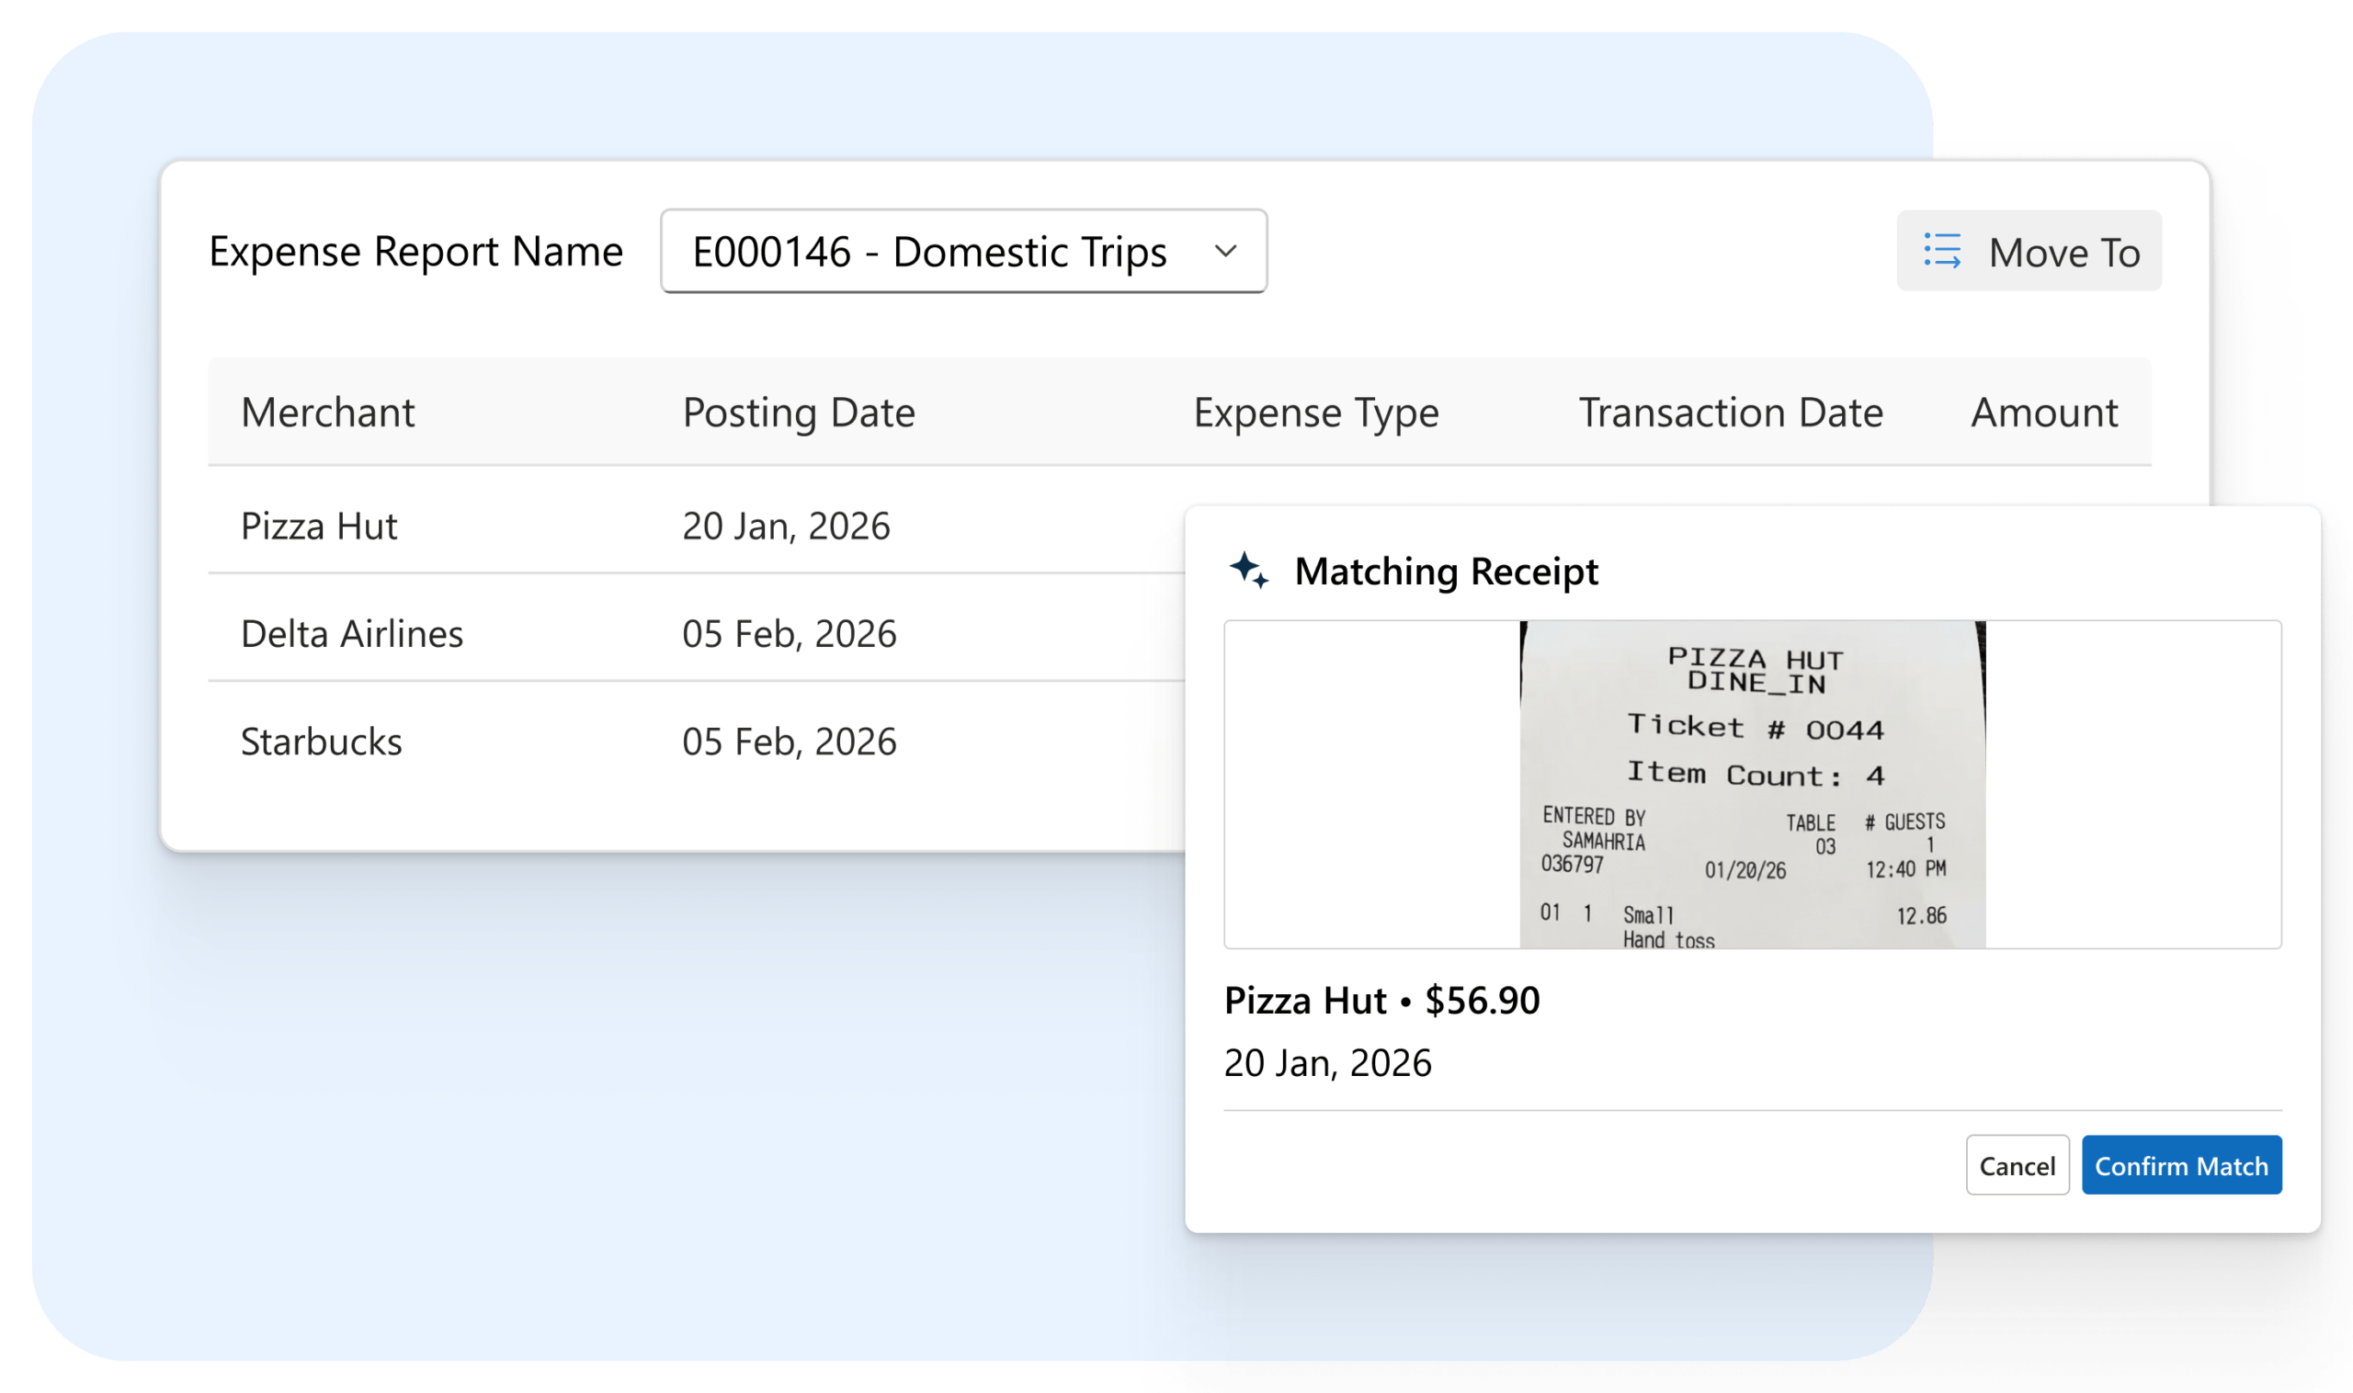Image resolution: width=2353 pixels, height=1393 pixels.
Task: Click the Expense Type column header
Action: coord(1316,411)
